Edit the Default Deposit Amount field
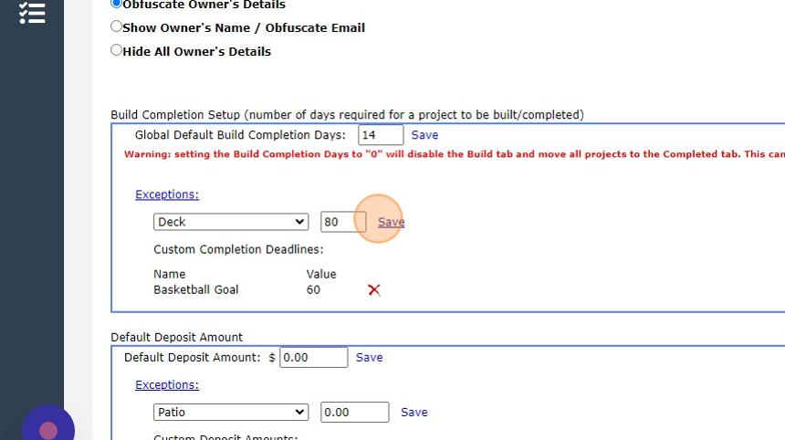Image resolution: width=785 pixels, height=440 pixels. click(x=313, y=358)
